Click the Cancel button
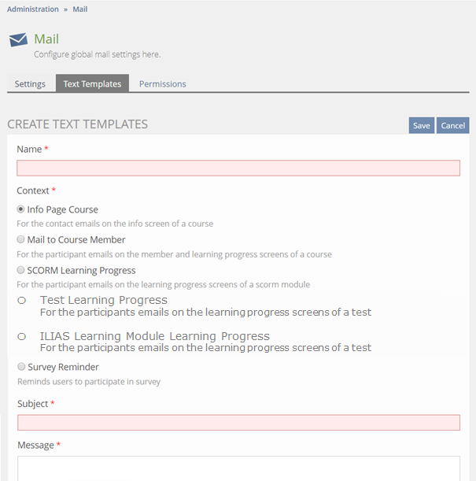This screenshot has width=476, height=481. point(452,126)
